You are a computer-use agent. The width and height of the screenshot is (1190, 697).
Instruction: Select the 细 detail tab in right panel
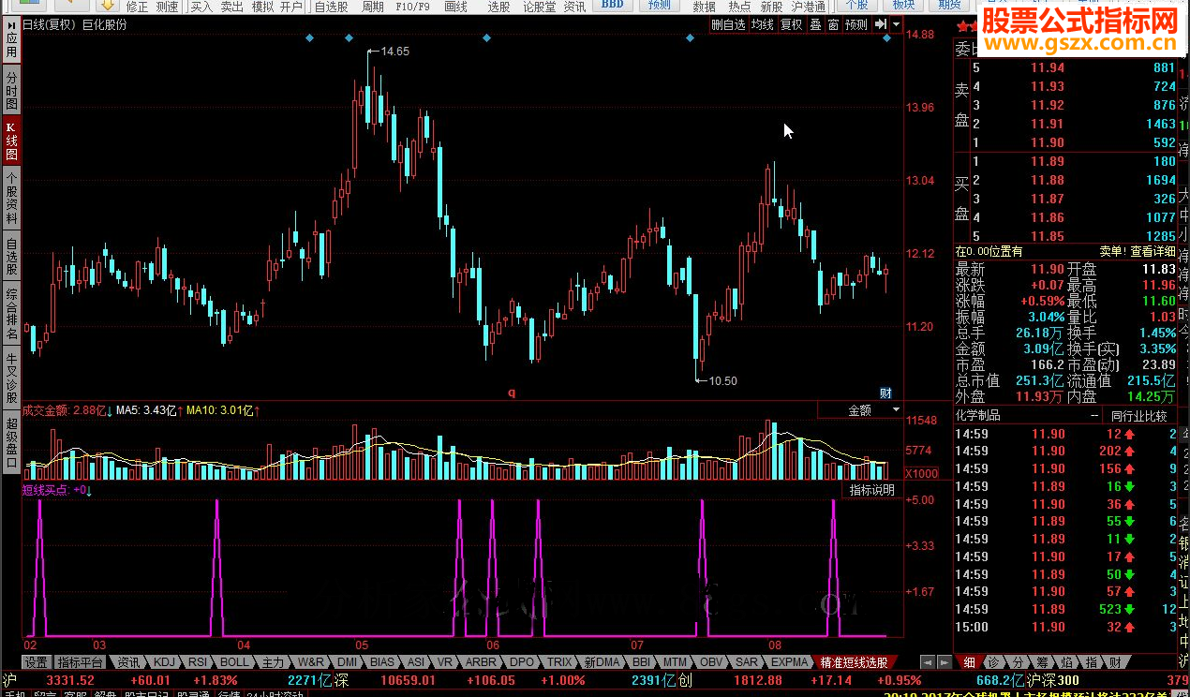tap(968, 661)
